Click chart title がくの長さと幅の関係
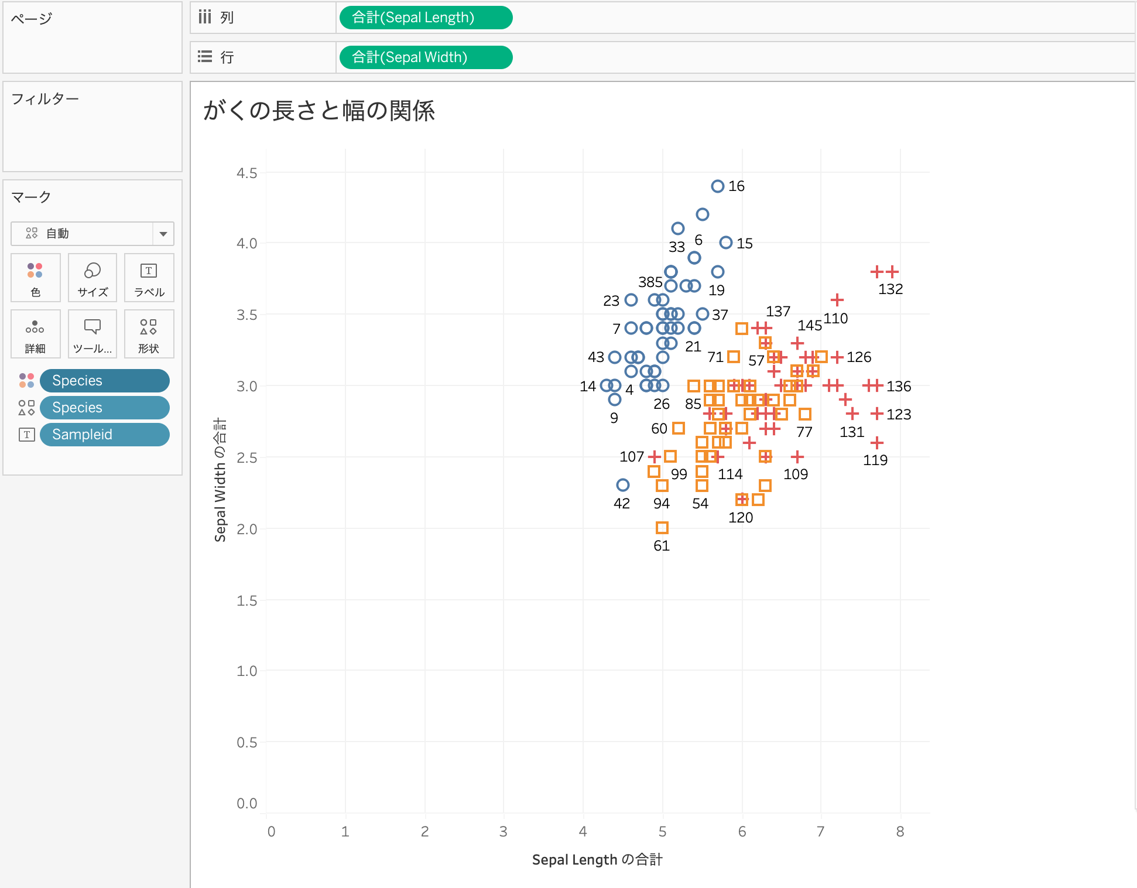This screenshot has width=1137, height=888. click(x=319, y=111)
